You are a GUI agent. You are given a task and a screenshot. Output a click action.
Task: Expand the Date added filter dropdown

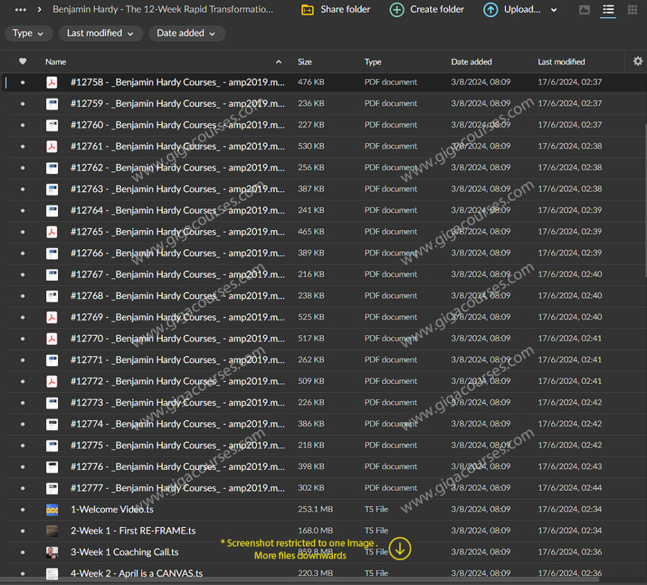[186, 34]
